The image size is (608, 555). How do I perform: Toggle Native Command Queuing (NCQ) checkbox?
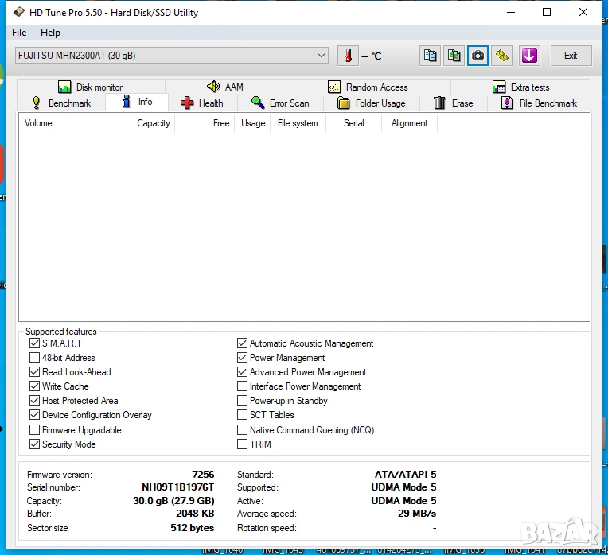tap(242, 430)
